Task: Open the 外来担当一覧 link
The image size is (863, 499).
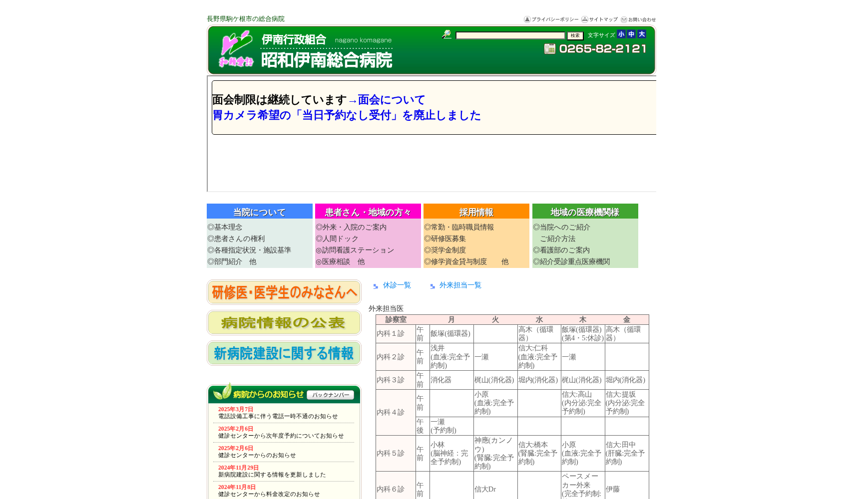Action: 459,285
